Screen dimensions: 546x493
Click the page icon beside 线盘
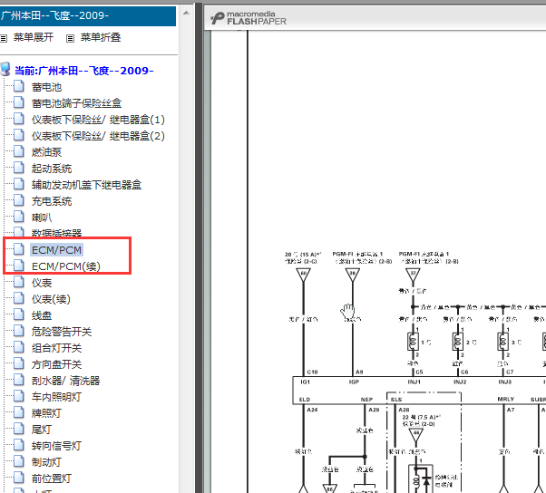click(x=19, y=314)
